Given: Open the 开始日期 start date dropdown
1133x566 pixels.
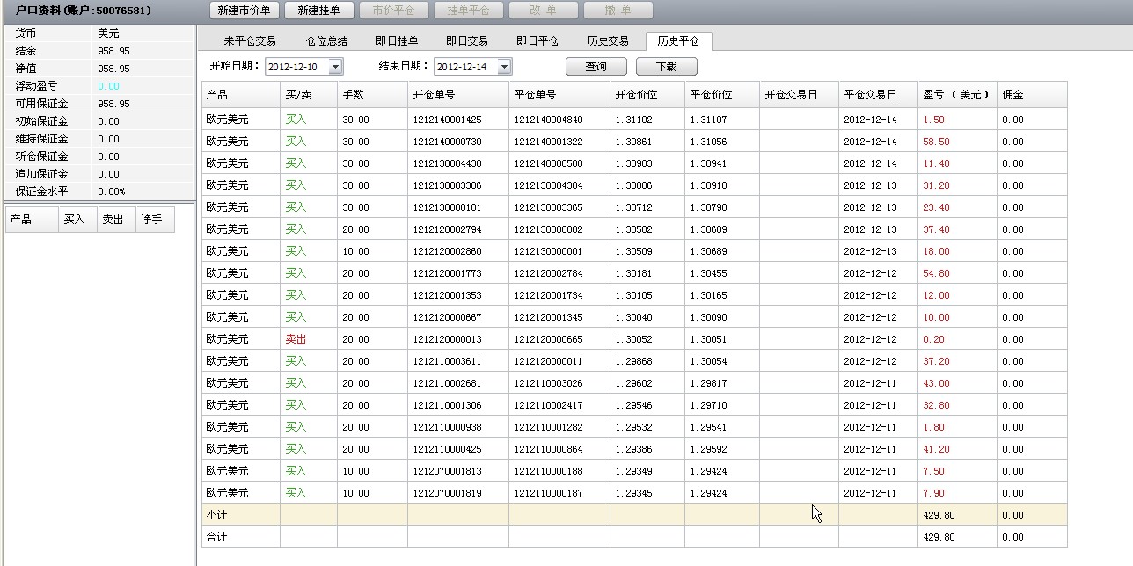Looking at the screenshot, I should pos(335,67).
